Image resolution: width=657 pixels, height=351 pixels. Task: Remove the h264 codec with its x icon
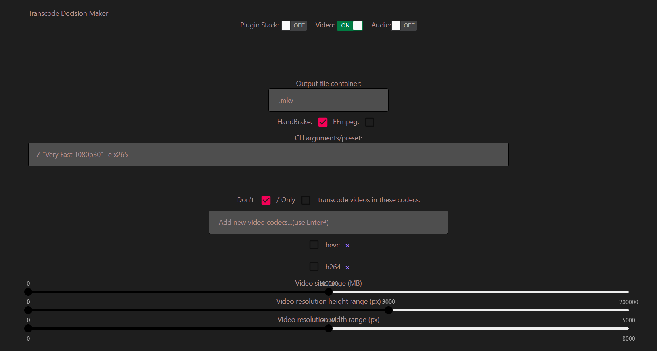347,267
